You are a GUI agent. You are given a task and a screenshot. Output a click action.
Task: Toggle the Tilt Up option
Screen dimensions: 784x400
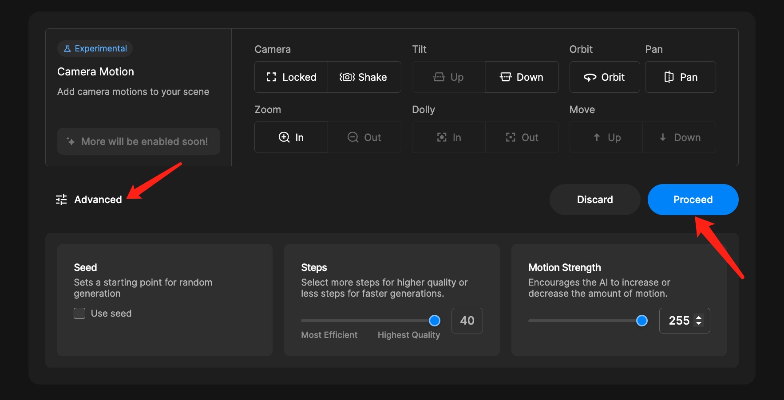[448, 77]
